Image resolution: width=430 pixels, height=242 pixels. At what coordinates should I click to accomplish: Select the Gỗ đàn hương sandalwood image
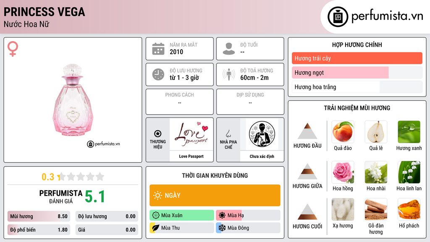coord(376,209)
